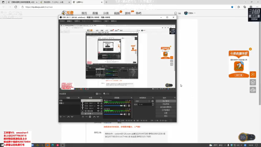
Task: Open the user account dropdown on Douyu
Action: 190,13
